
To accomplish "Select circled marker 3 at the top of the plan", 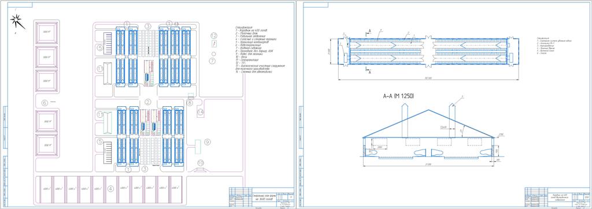I will click(148, 26).
